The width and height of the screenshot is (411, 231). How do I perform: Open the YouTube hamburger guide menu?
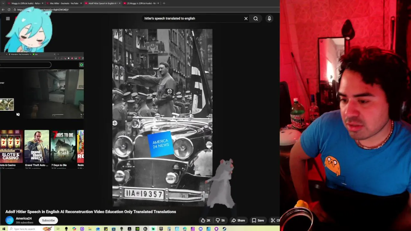(x=8, y=18)
